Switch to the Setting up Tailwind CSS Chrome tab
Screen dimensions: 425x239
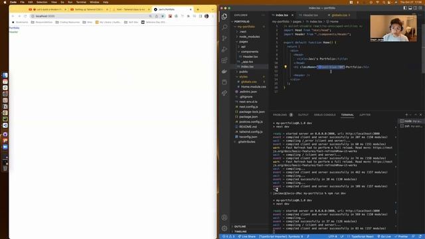click(88, 9)
